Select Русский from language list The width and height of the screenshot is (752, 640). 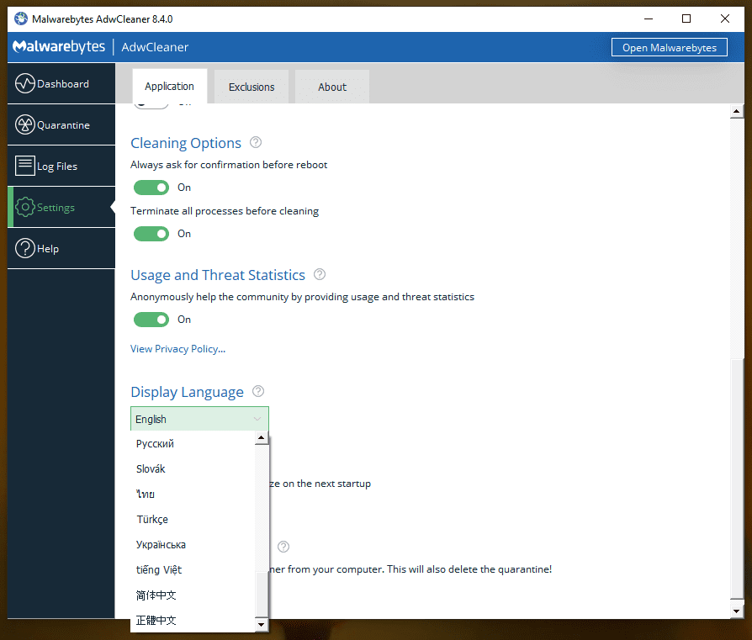pos(193,444)
